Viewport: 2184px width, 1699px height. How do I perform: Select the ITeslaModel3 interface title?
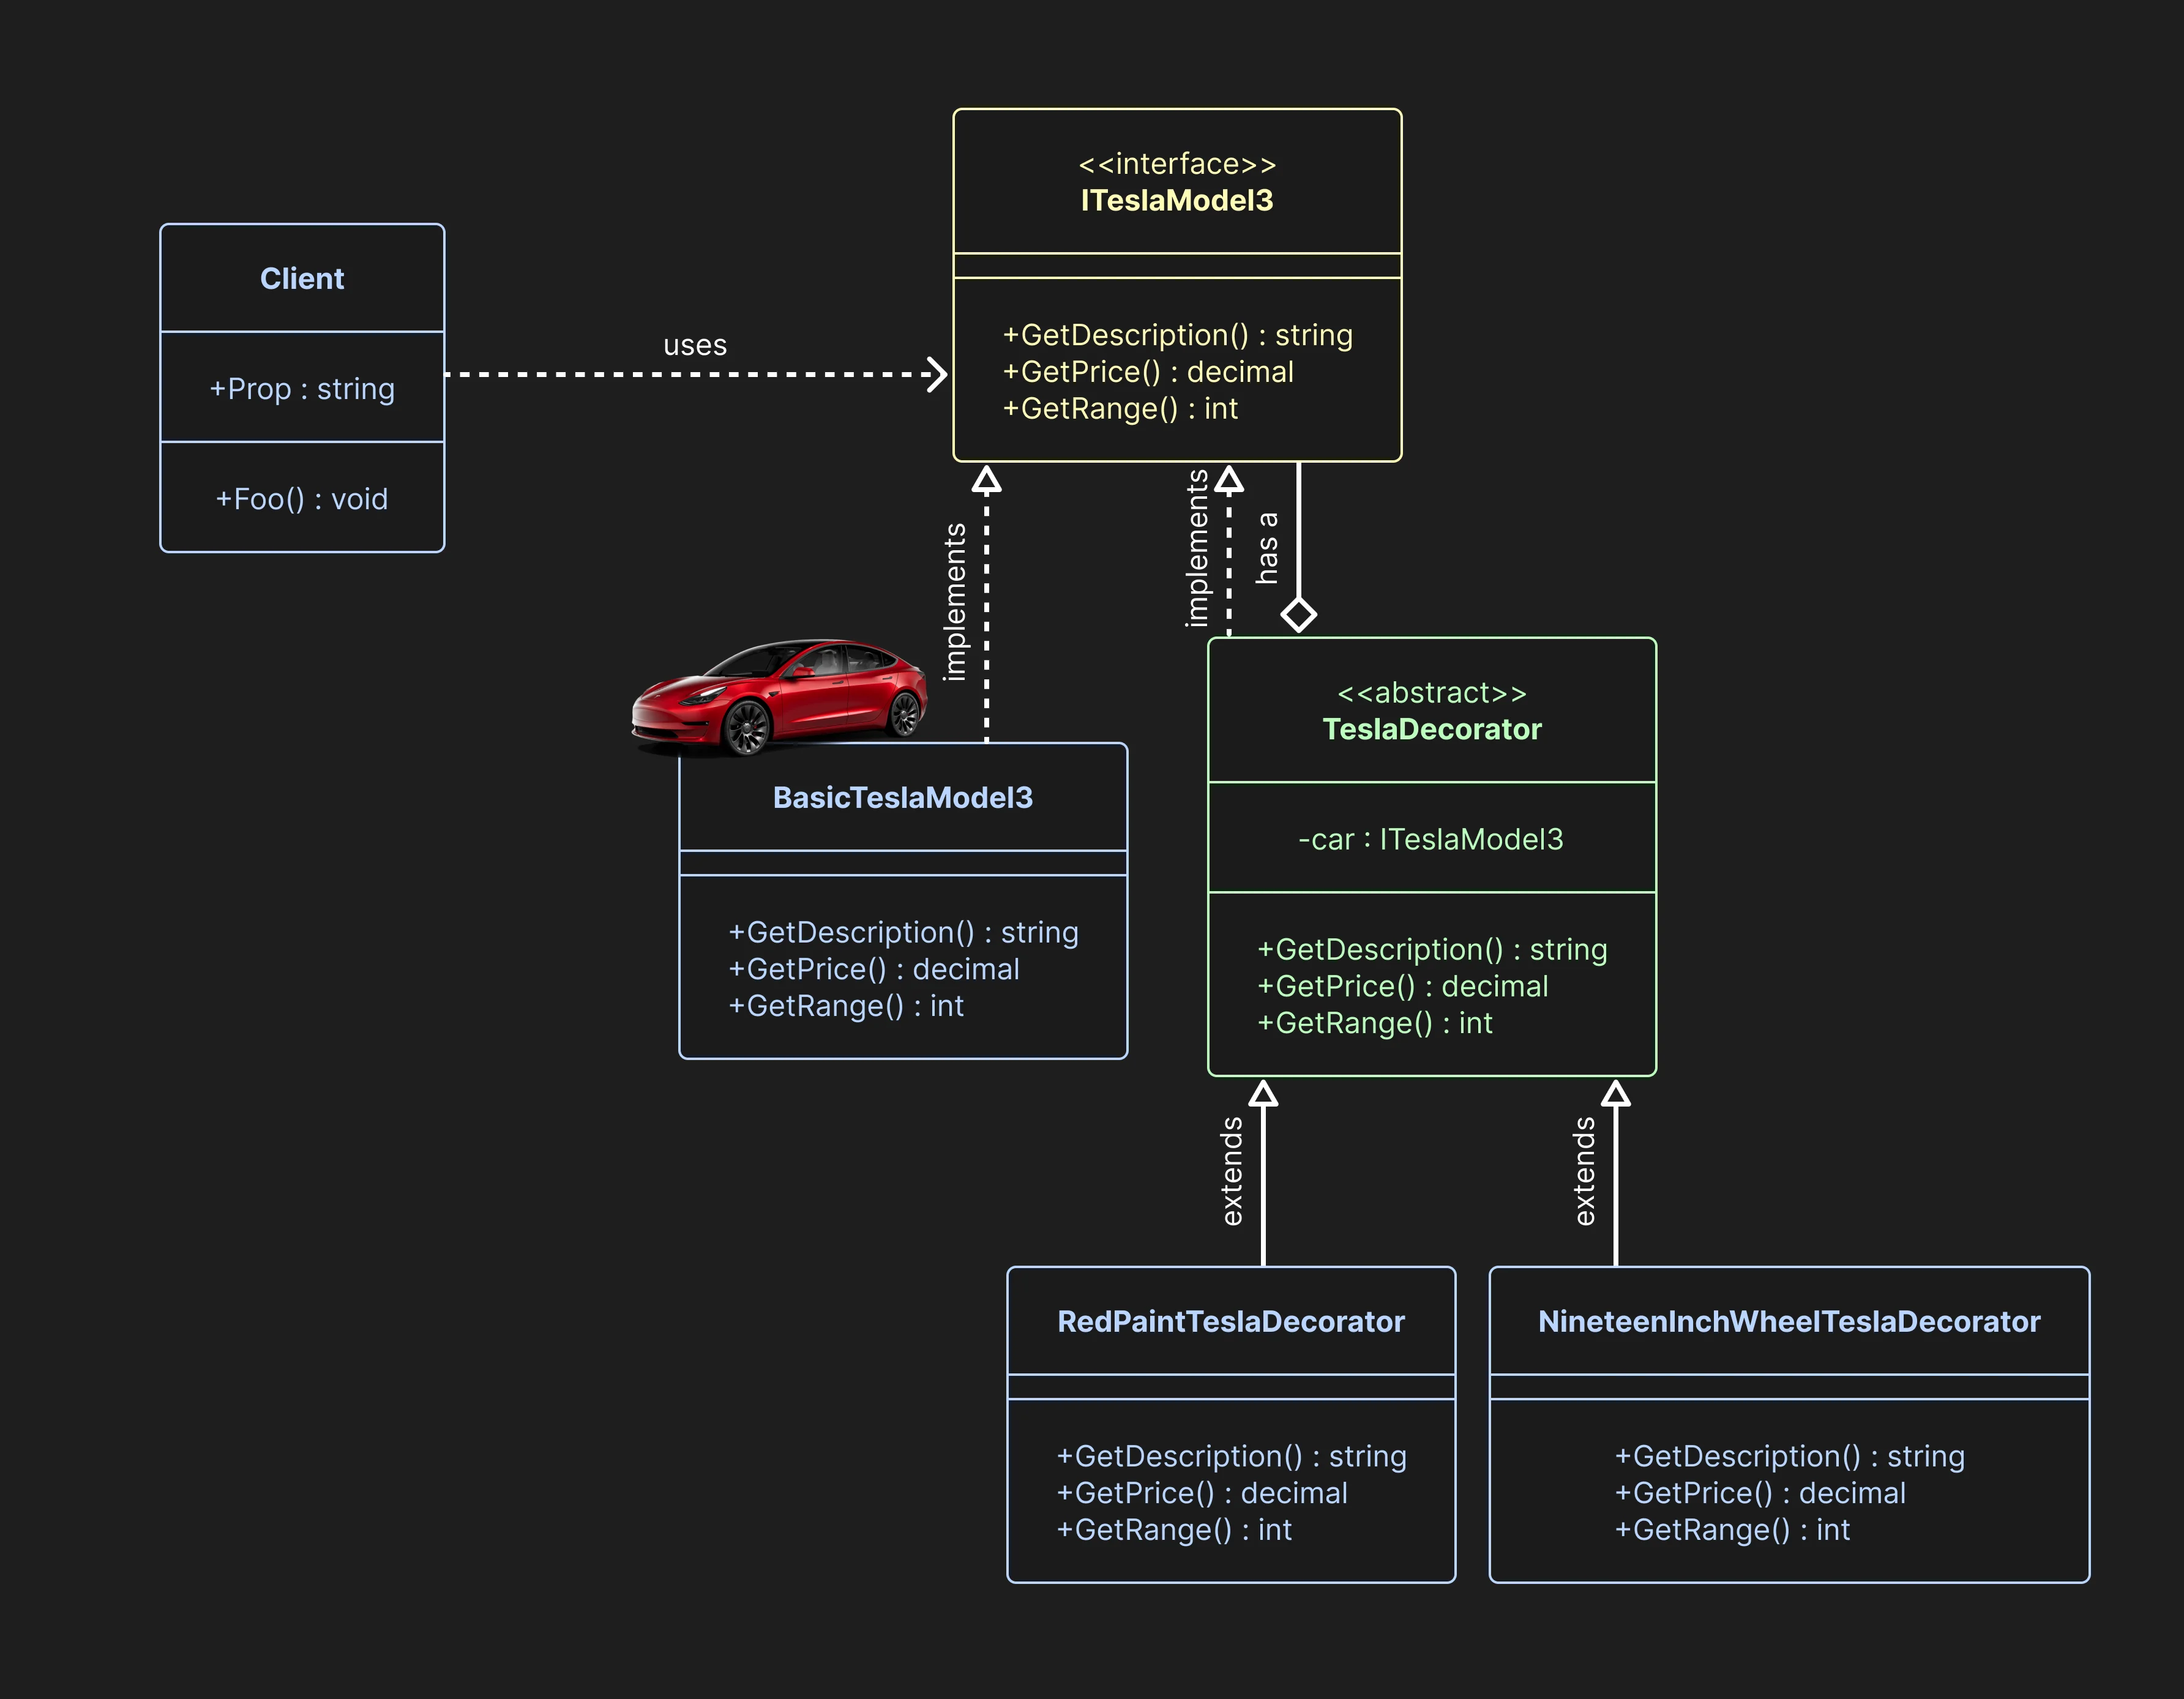pos(1177,201)
